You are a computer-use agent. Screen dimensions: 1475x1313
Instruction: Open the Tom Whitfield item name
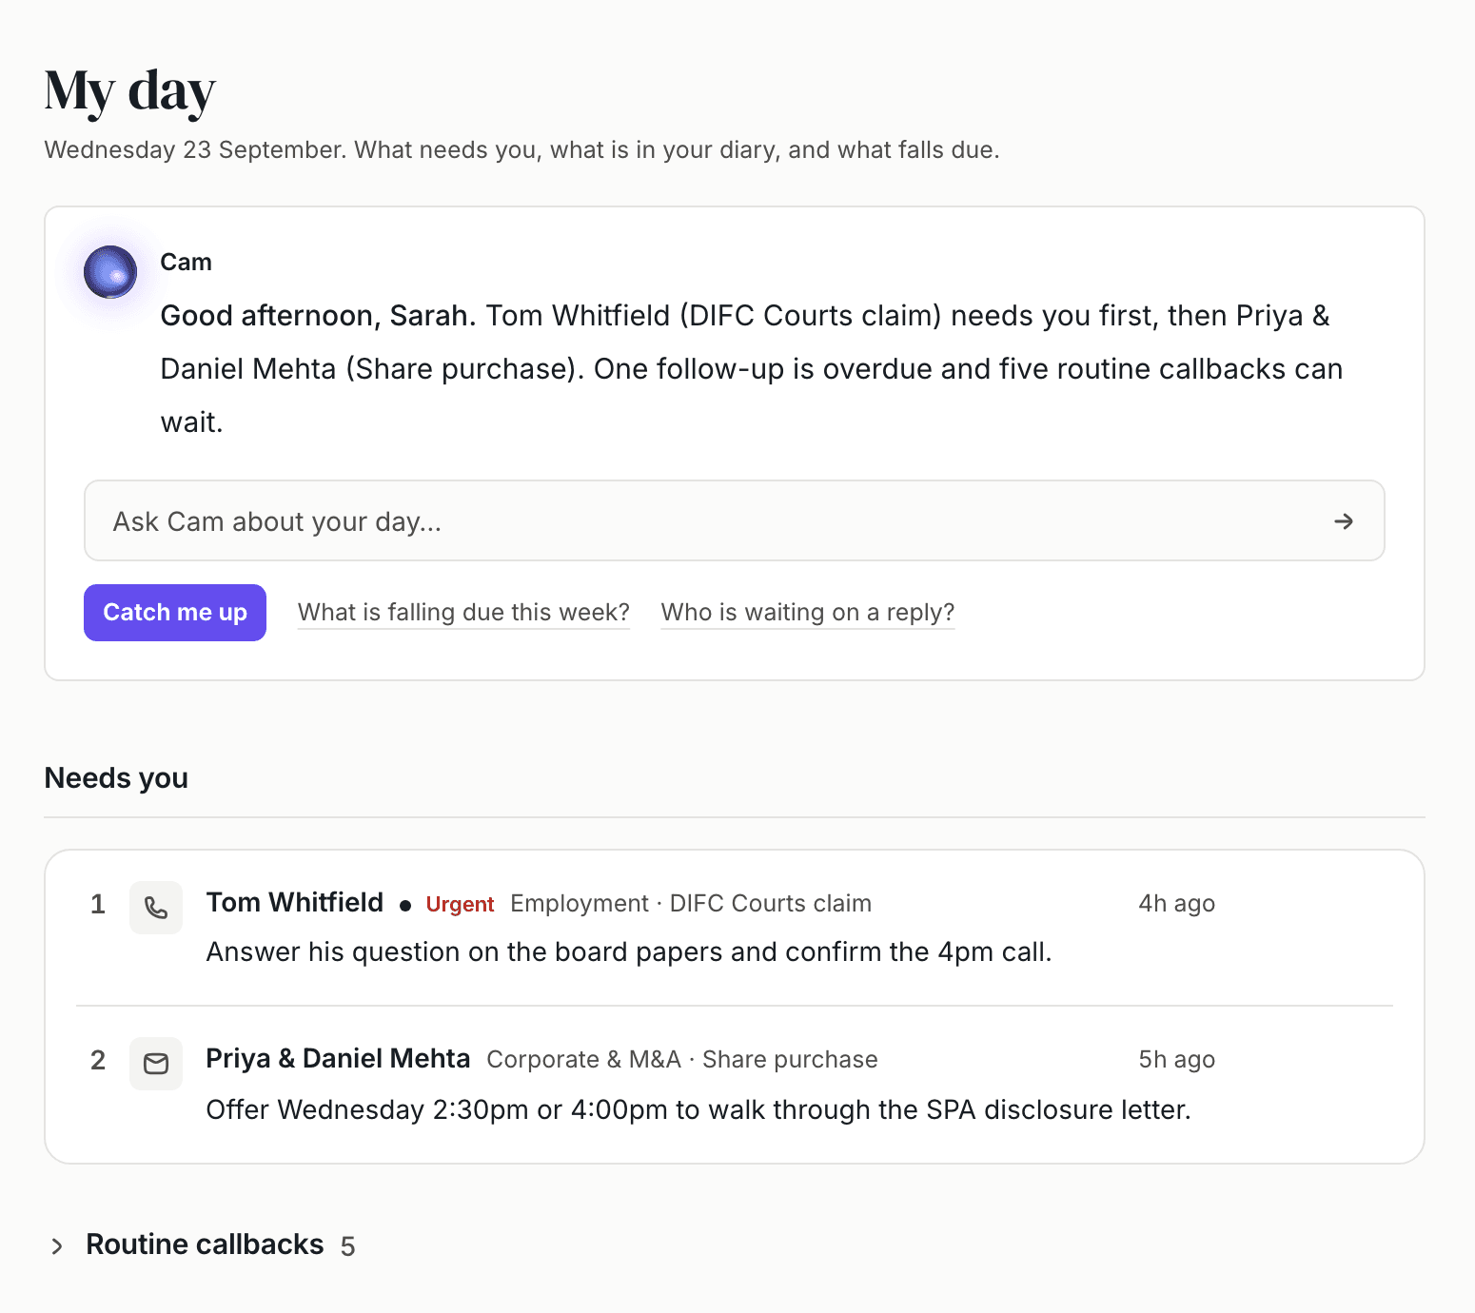pos(295,902)
